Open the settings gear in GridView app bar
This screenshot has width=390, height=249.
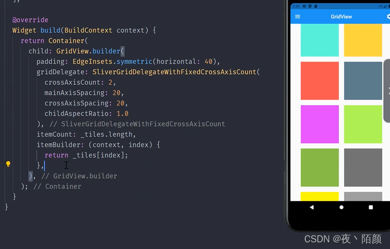tap(388, 17)
